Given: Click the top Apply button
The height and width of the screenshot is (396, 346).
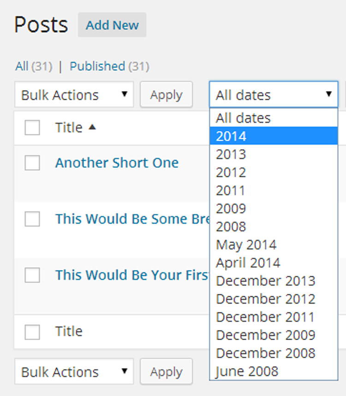Looking at the screenshot, I should point(166,94).
